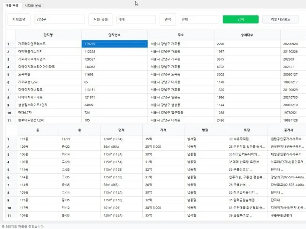The image size is (306, 229).
Task: Select listing cell 129동
Action: (38, 147)
